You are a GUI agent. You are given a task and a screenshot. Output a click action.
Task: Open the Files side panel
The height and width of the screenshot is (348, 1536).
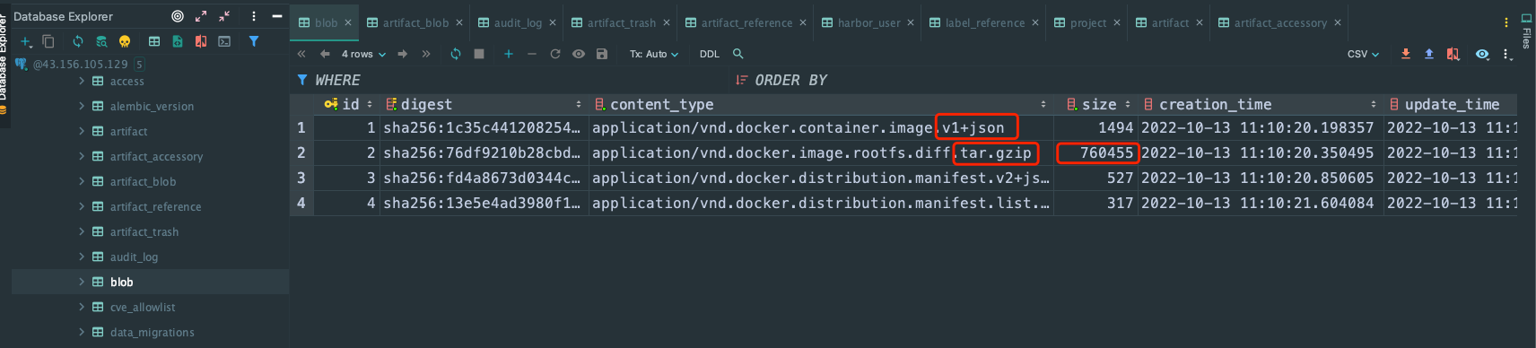(x=1526, y=30)
